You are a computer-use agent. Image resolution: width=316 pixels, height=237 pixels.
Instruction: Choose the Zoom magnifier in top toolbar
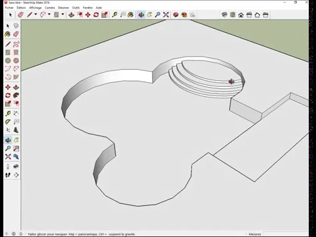157,15
